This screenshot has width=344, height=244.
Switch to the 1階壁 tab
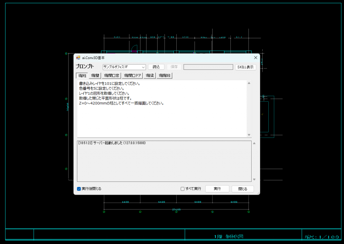(95, 76)
